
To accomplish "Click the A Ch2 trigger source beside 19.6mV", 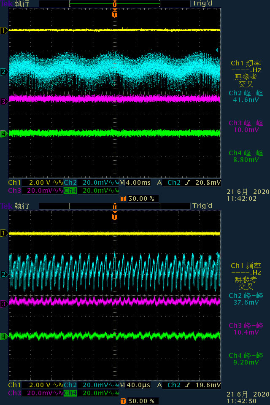I will 169,385.
